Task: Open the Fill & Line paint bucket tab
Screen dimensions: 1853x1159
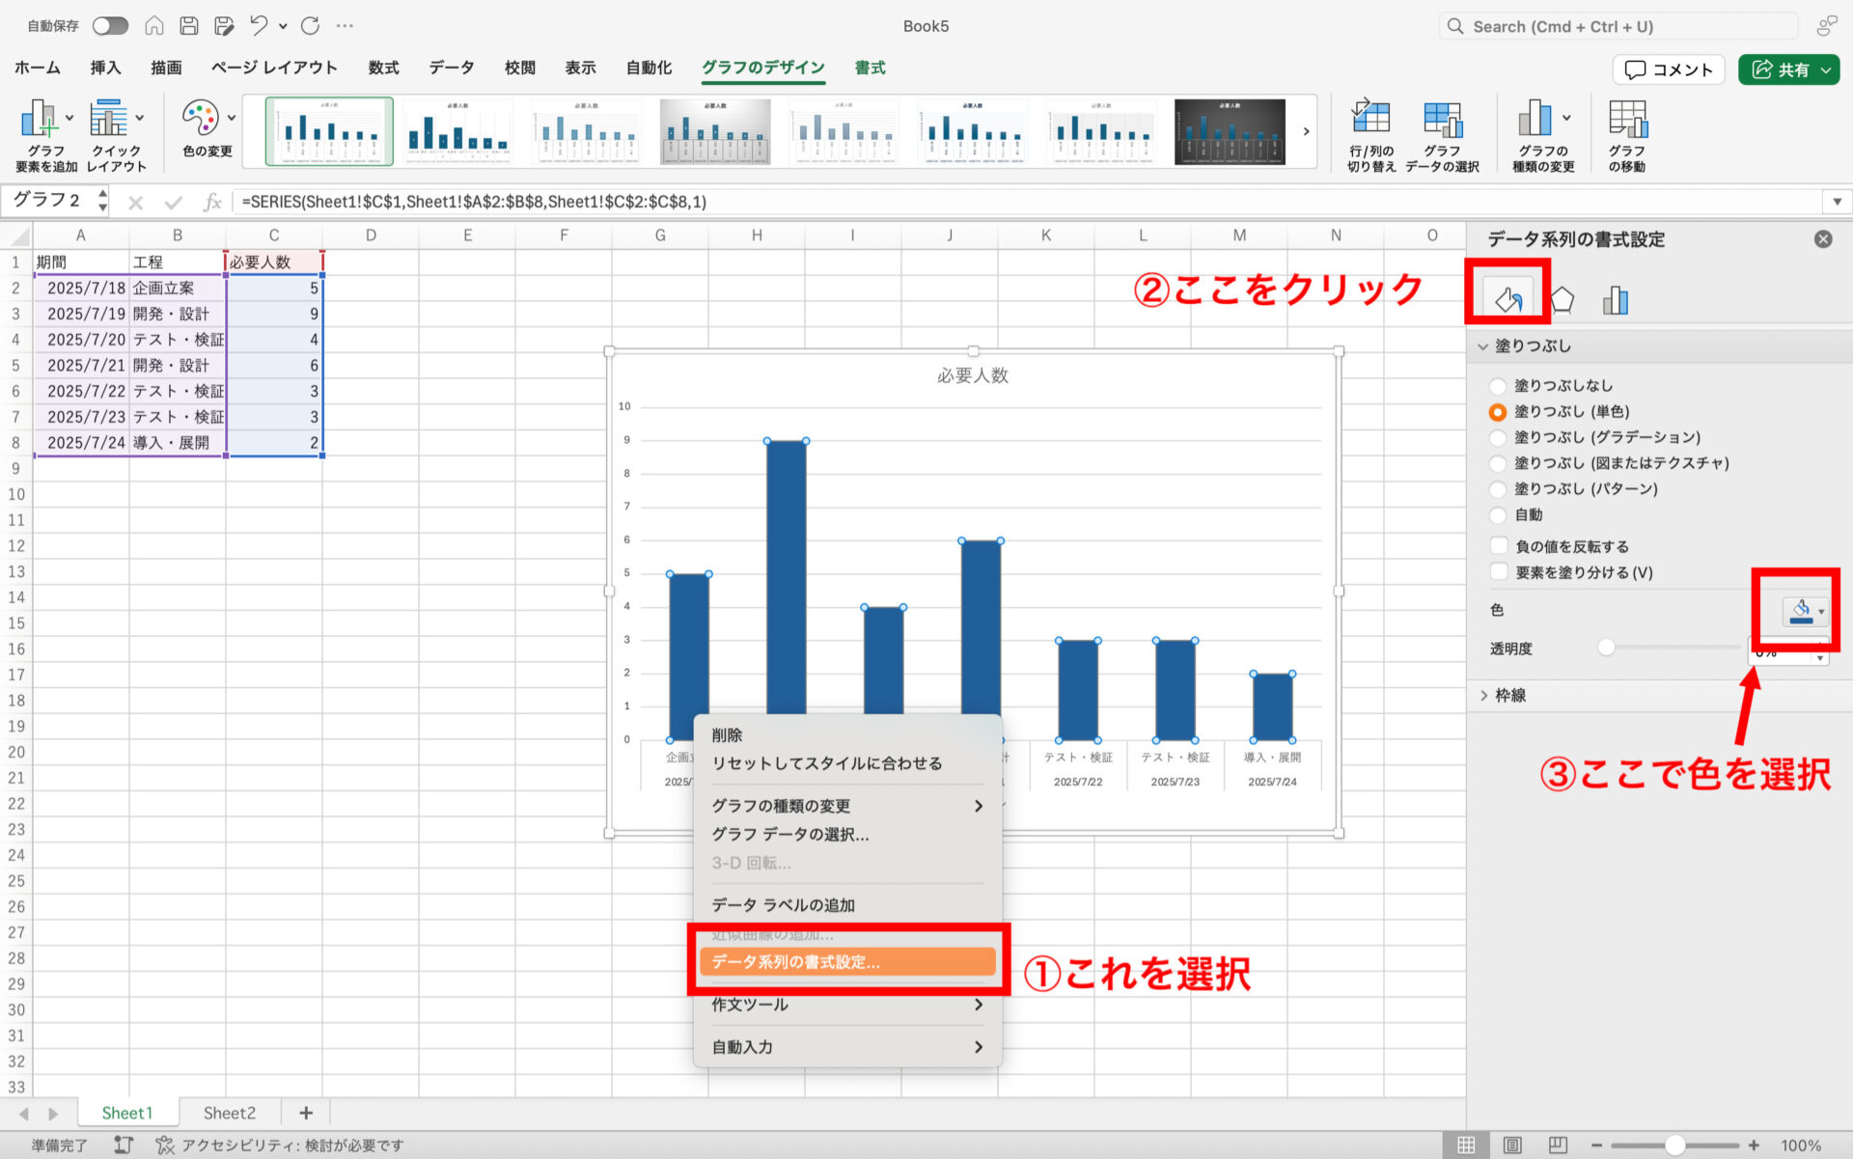Action: pyautogui.click(x=1507, y=300)
